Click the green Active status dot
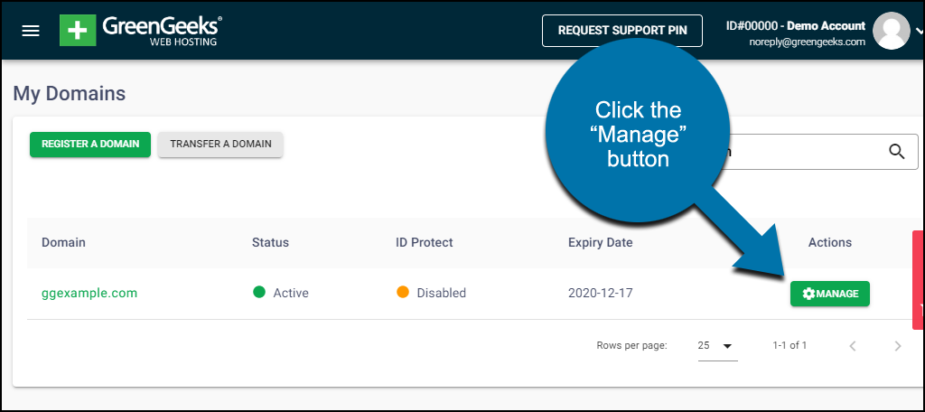 259,292
